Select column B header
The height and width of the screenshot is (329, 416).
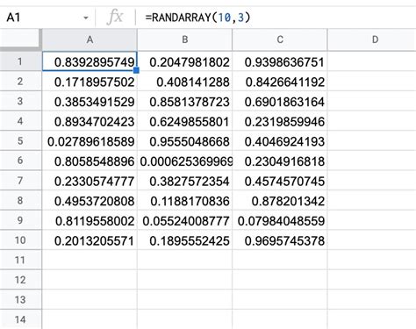point(184,39)
